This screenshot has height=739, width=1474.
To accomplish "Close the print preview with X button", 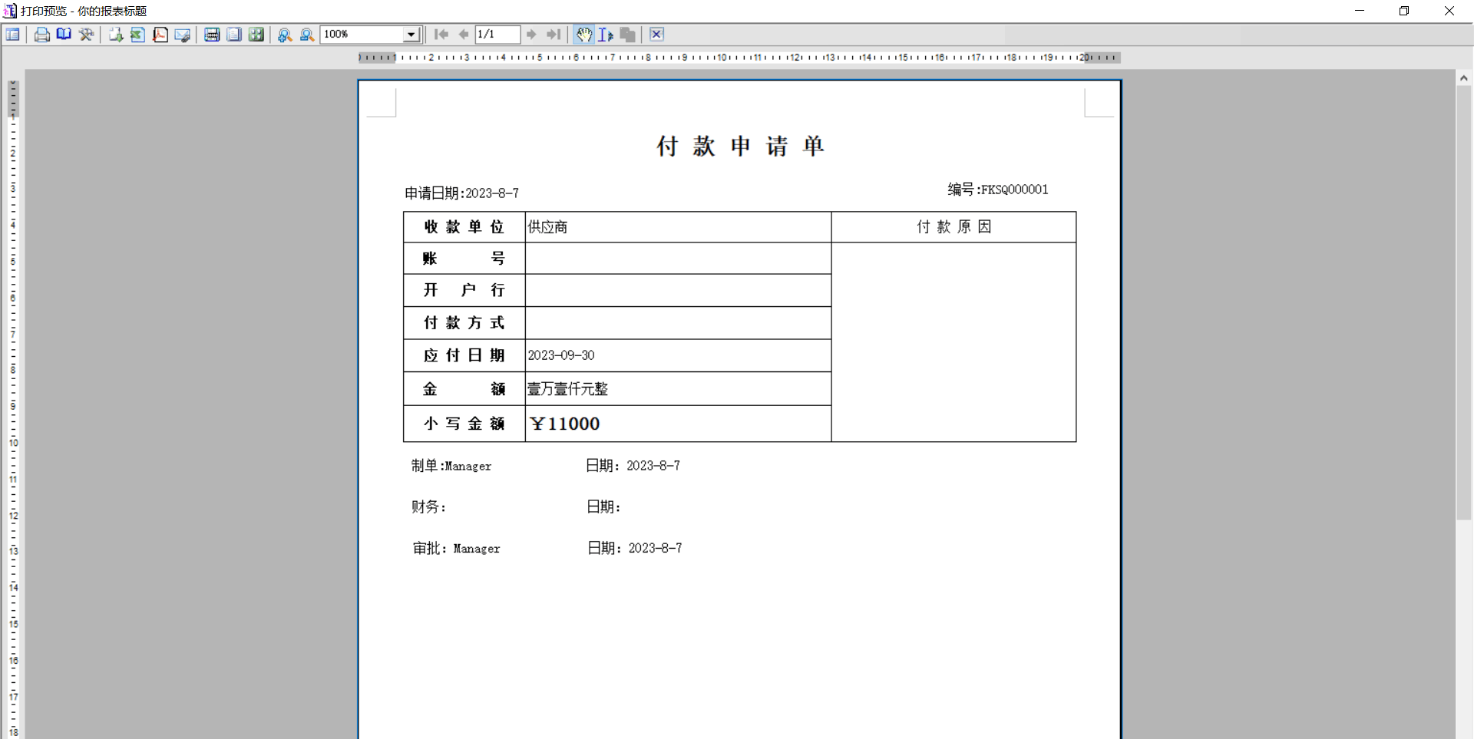I will click(x=656, y=35).
